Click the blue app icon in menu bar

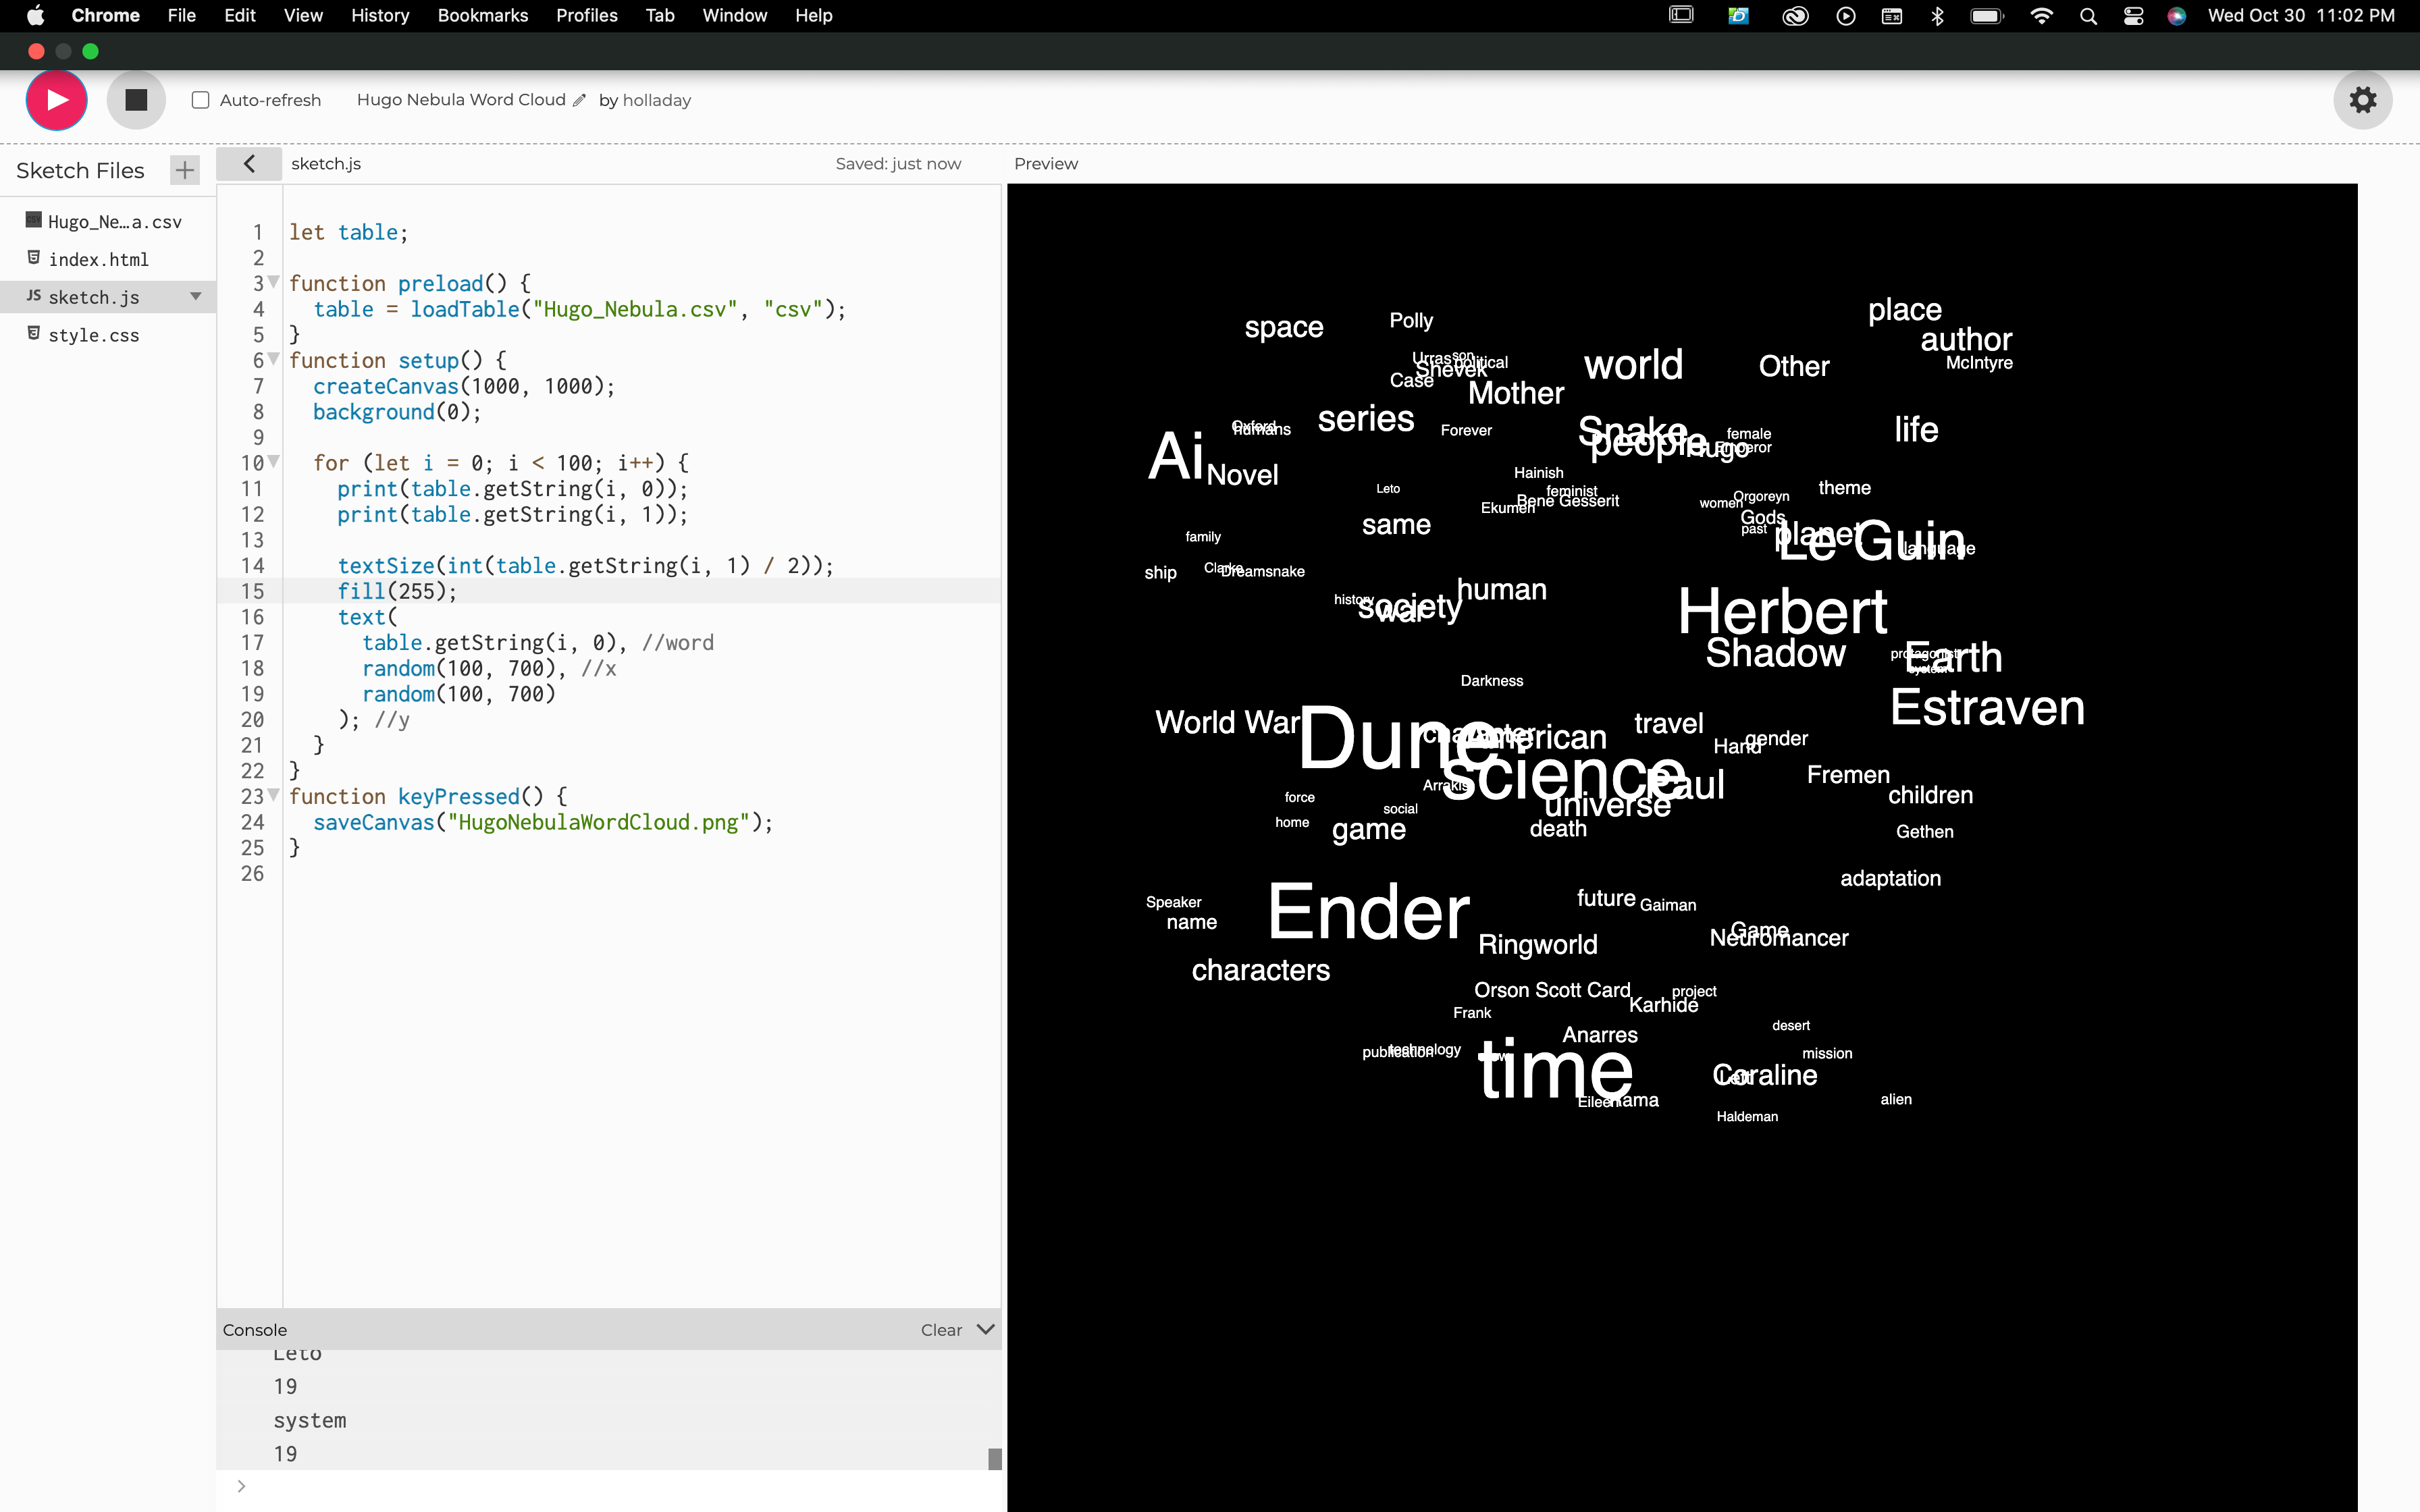(1739, 16)
